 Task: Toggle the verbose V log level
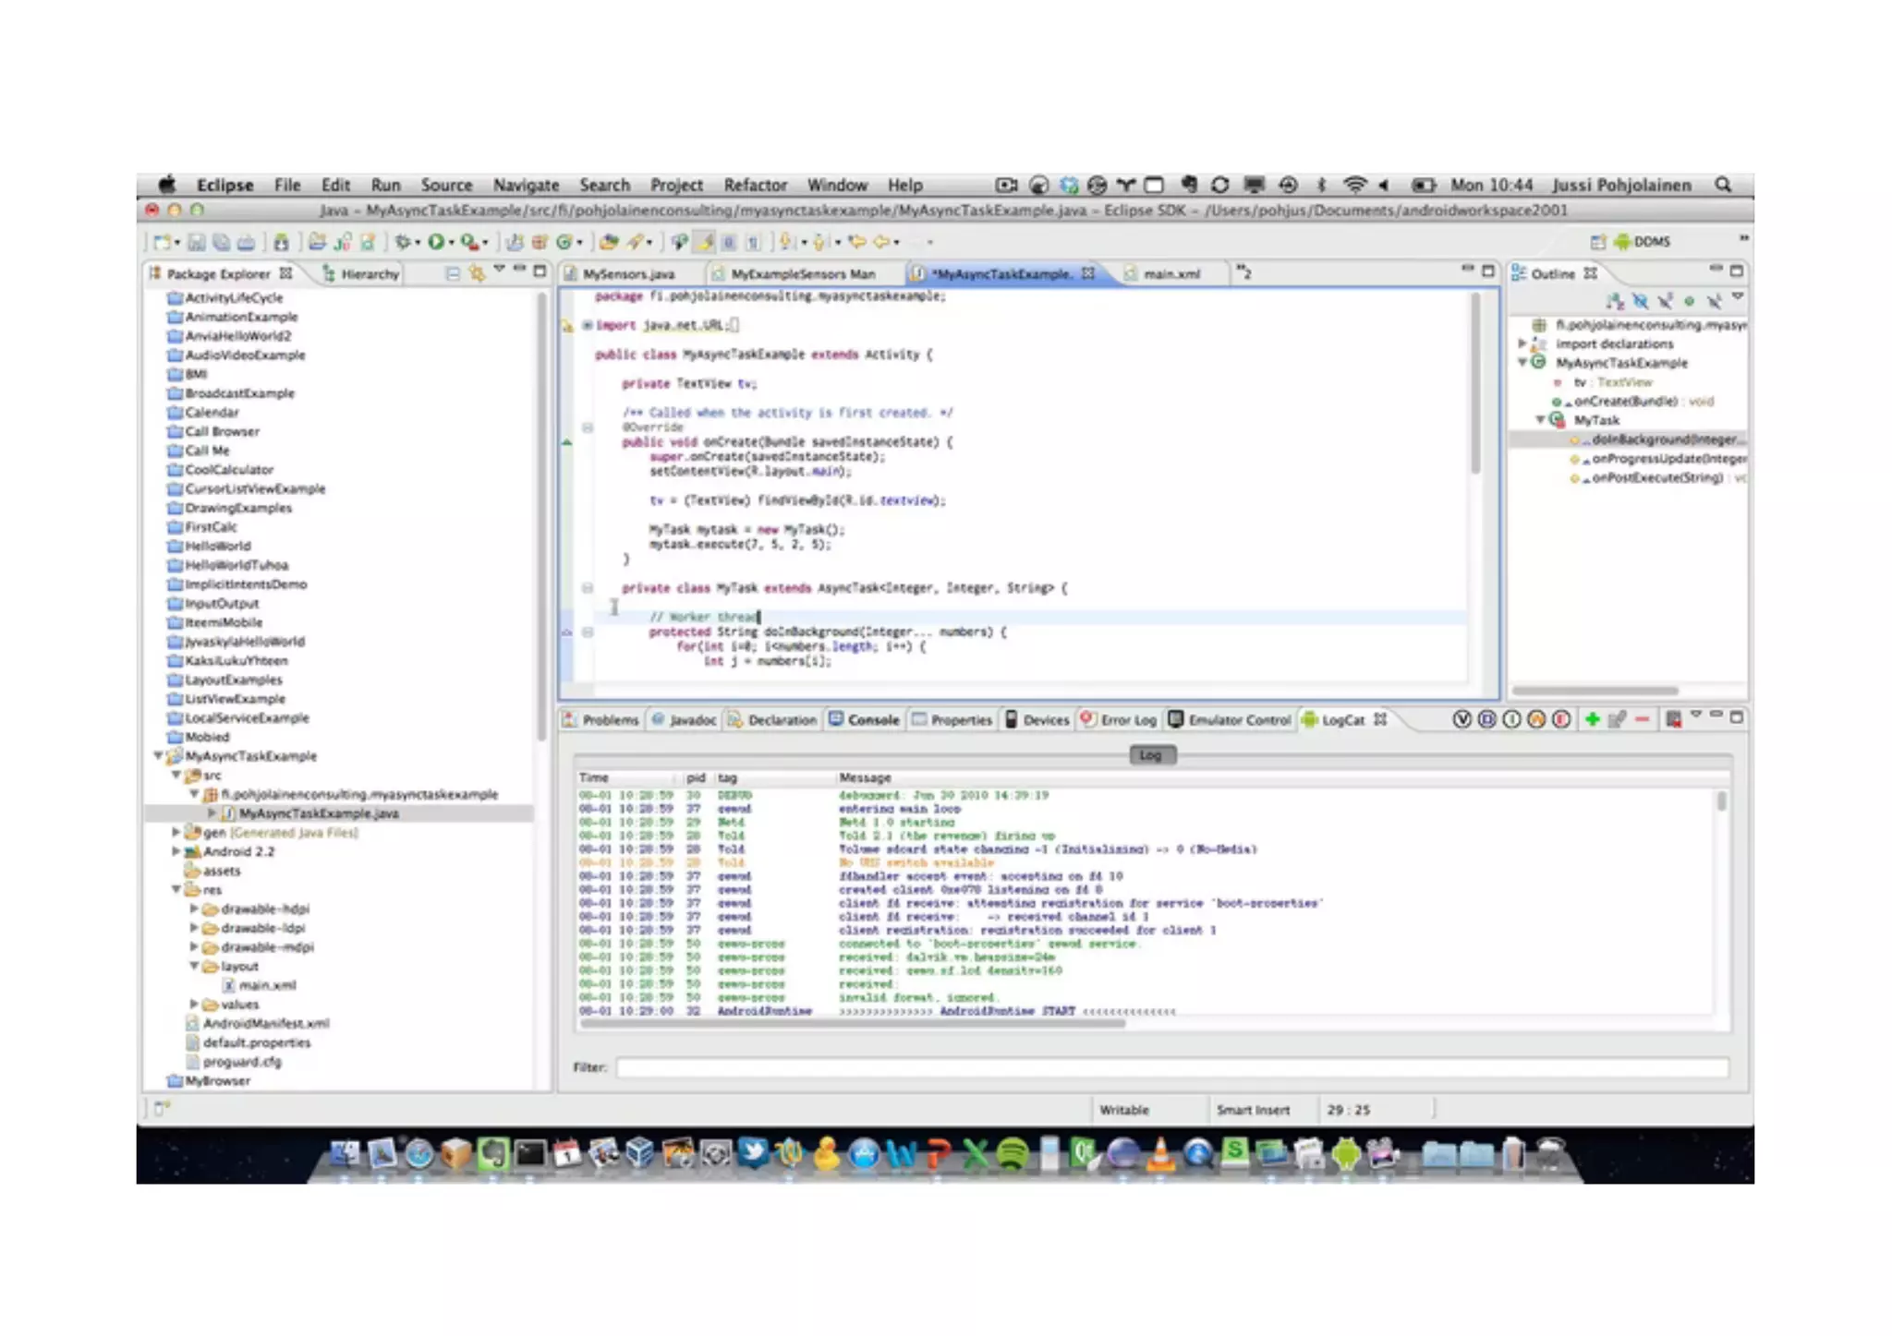(x=1461, y=719)
